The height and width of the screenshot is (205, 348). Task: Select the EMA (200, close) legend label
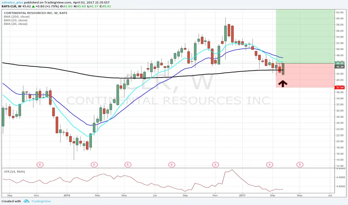pos(16,17)
